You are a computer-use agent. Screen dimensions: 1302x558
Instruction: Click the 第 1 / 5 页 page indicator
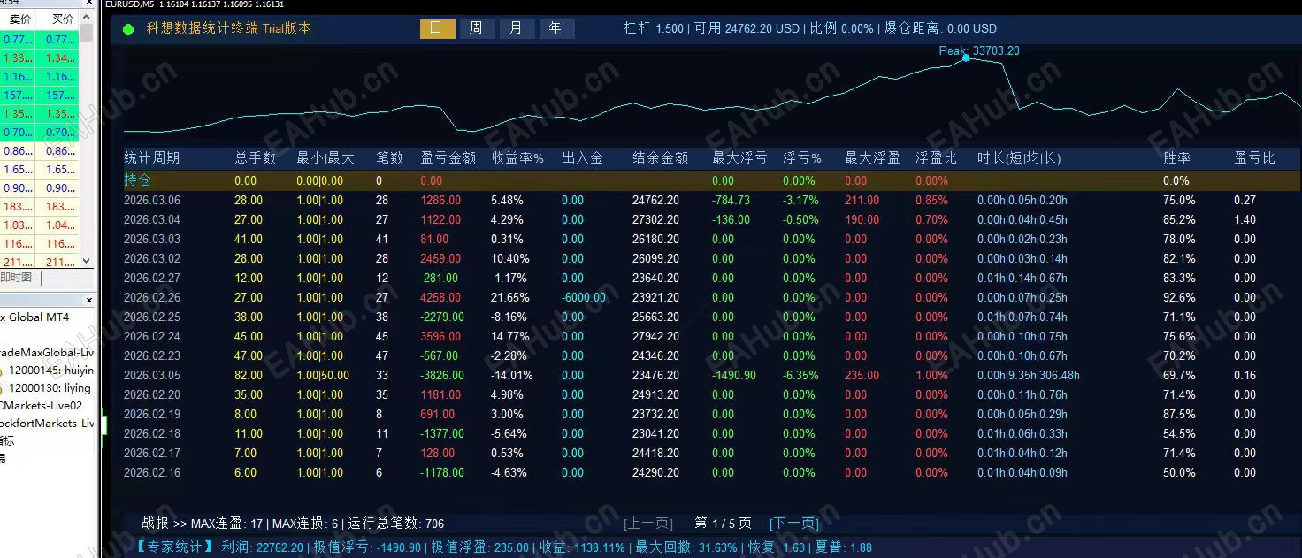[x=723, y=524]
